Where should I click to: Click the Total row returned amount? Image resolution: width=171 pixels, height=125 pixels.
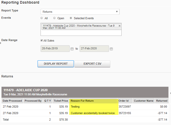162,120
